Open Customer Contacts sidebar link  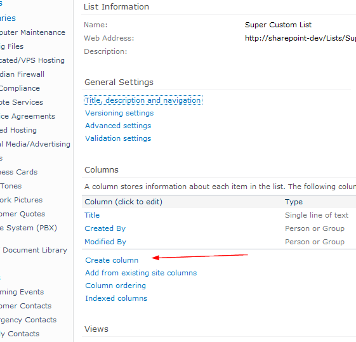25,306
